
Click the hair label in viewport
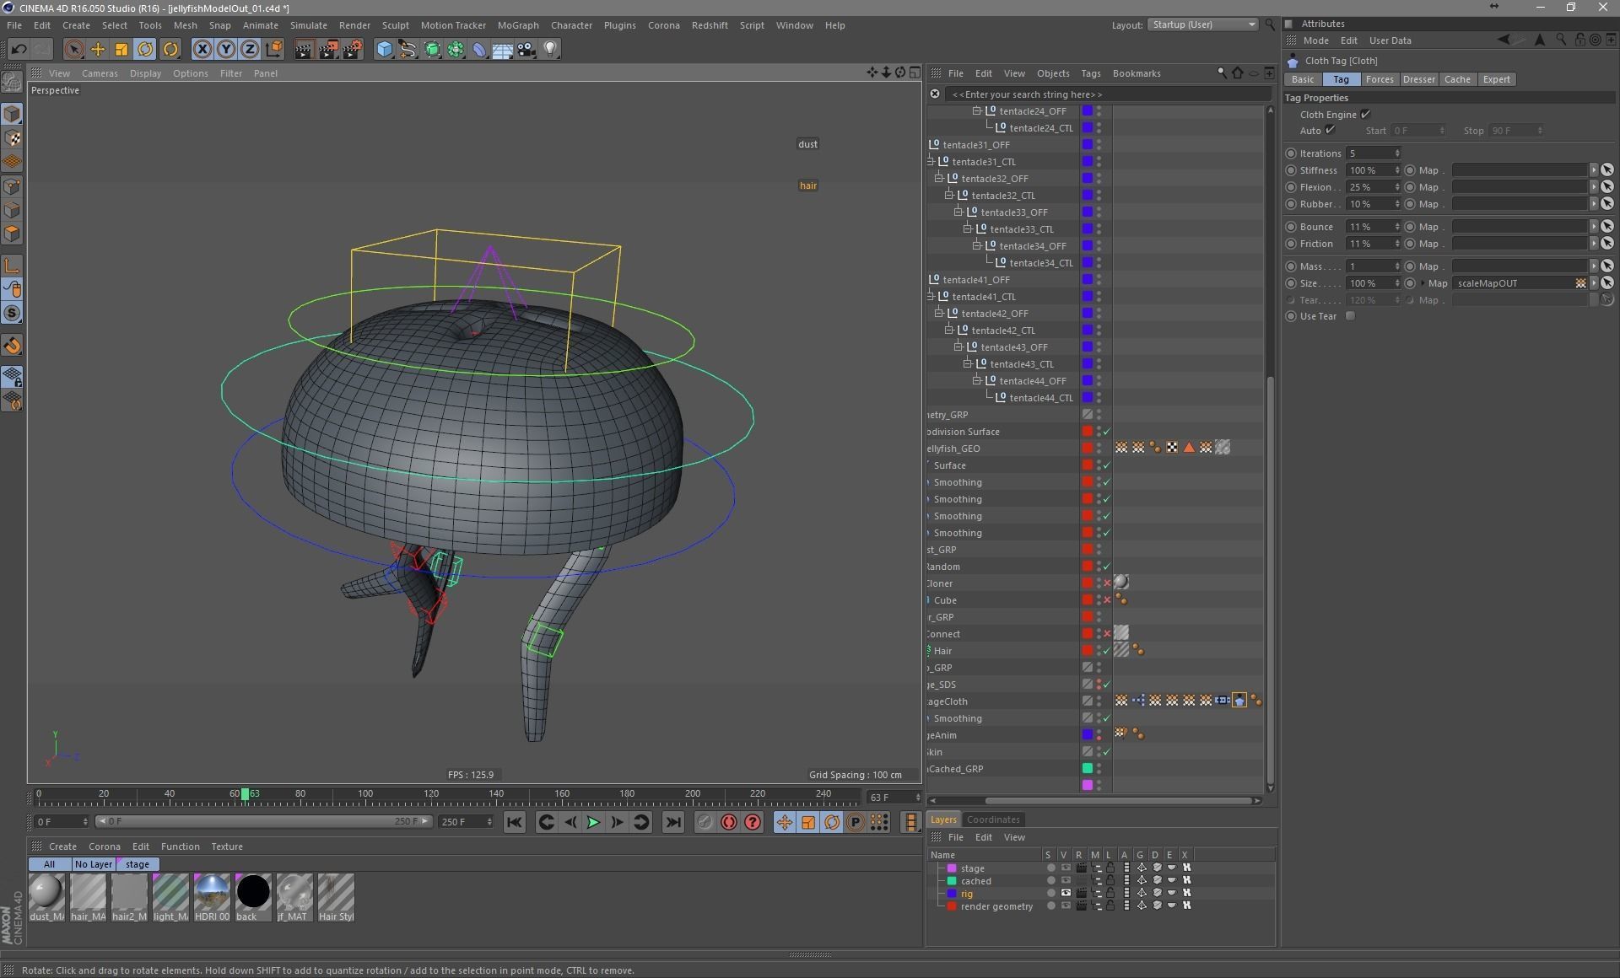tap(808, 185)
